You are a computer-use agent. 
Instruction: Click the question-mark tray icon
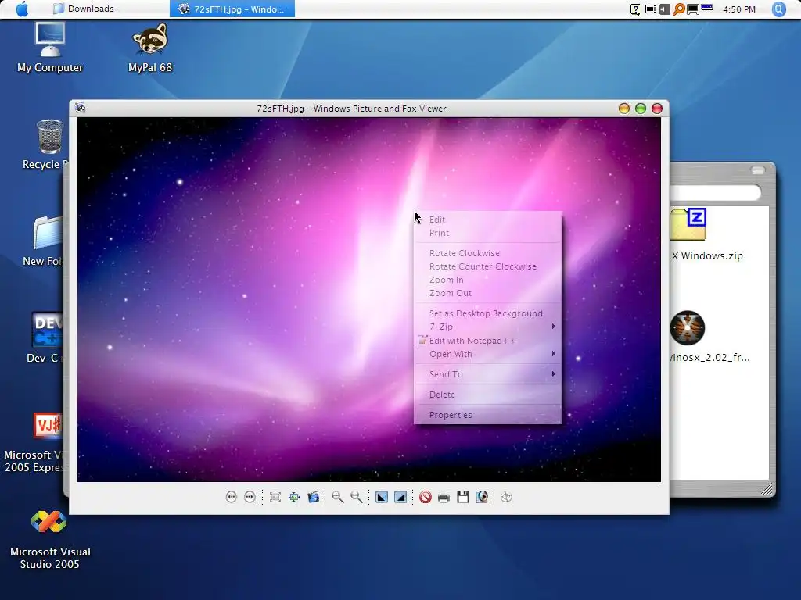point(635,9)
